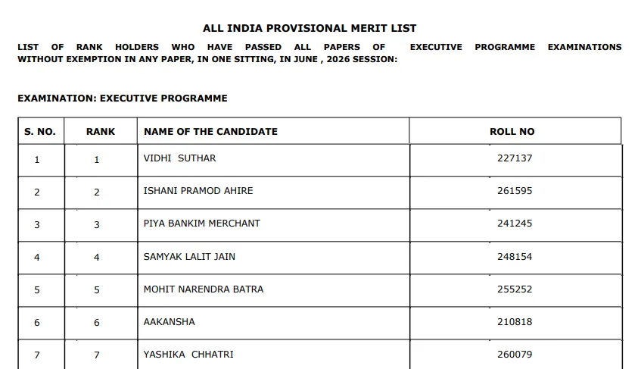Click roll number 248154
The image size is (641, 369).
[x=515, y=257]
